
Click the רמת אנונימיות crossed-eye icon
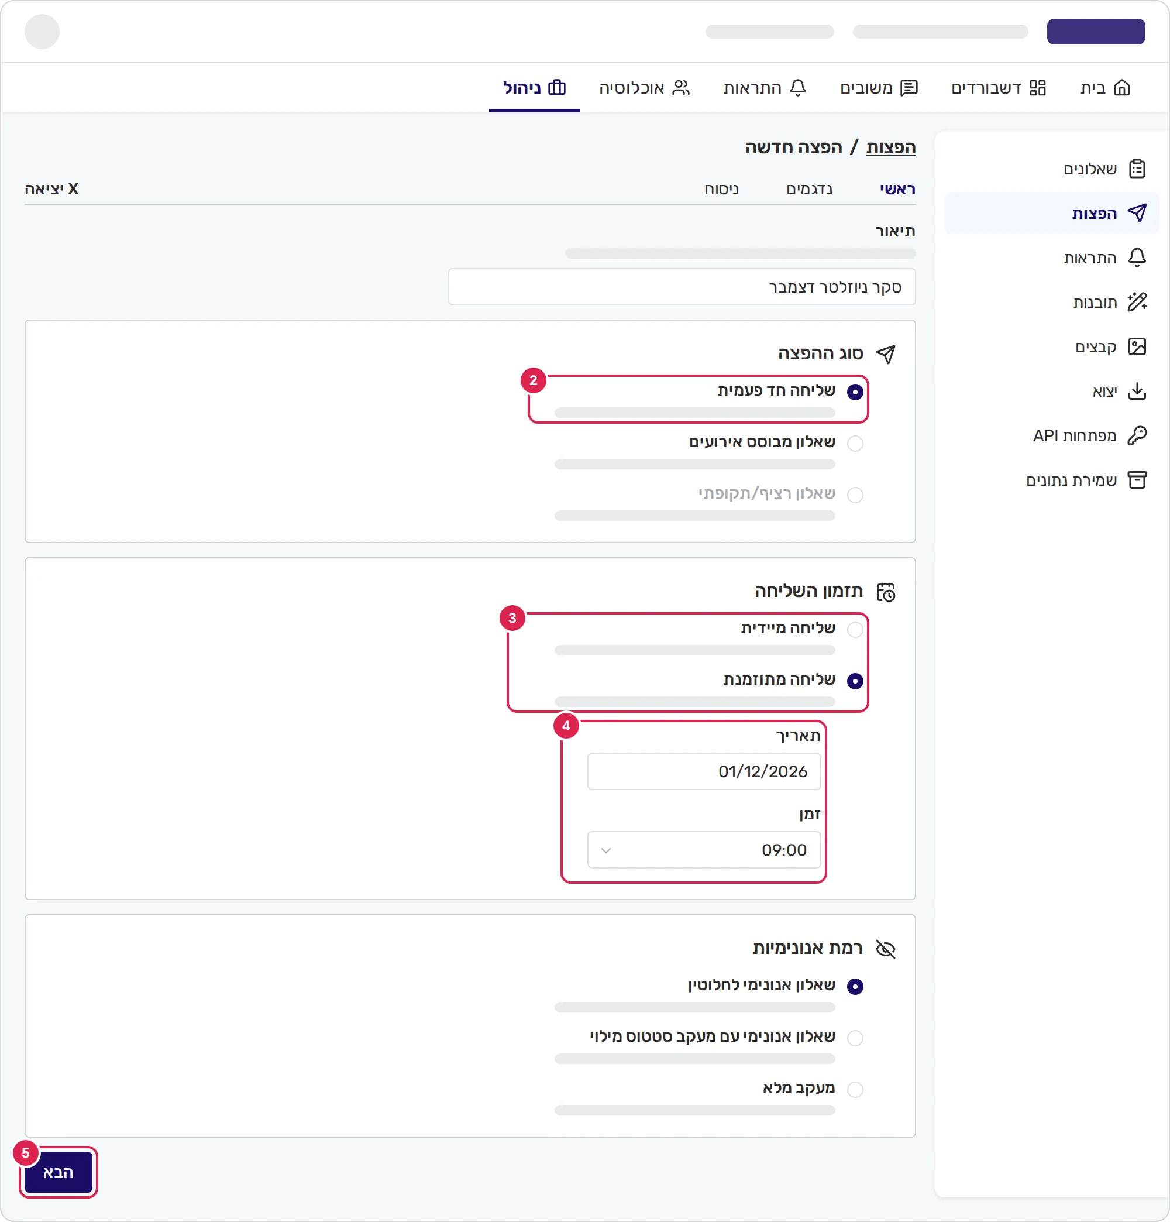886,949
